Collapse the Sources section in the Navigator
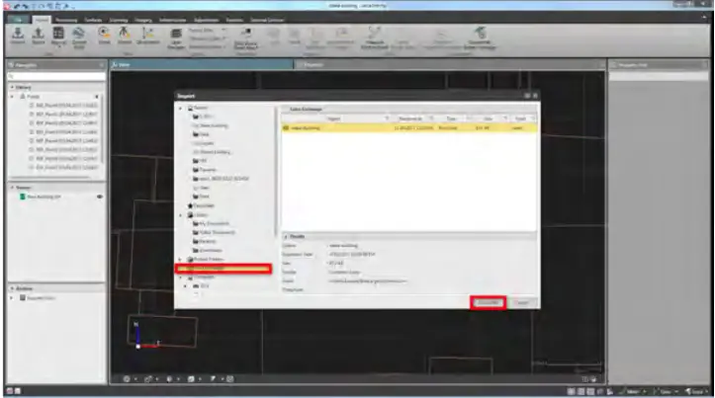The image size is (715, 398). (x=12, y=188)
